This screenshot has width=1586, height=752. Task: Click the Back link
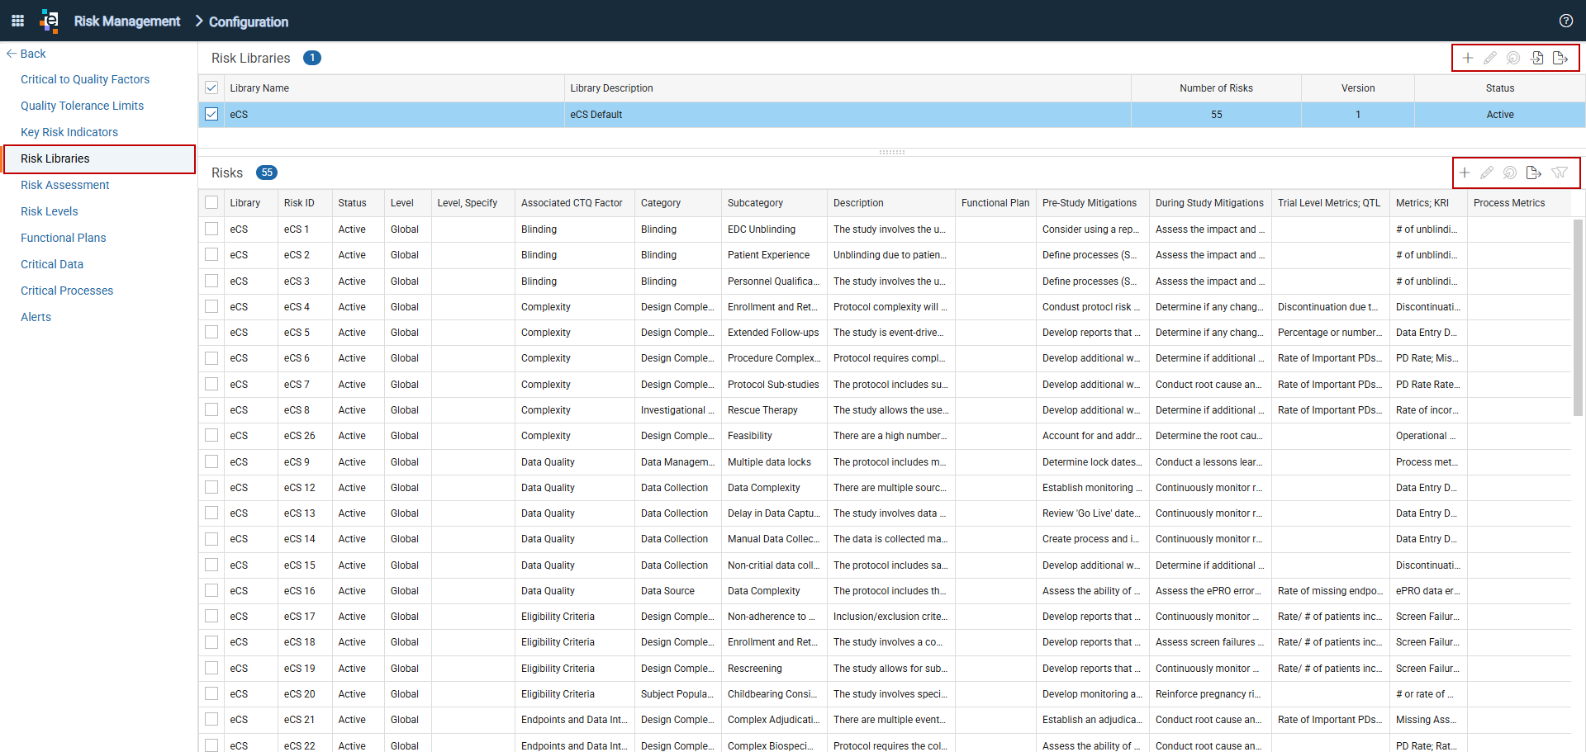[33, 54]
